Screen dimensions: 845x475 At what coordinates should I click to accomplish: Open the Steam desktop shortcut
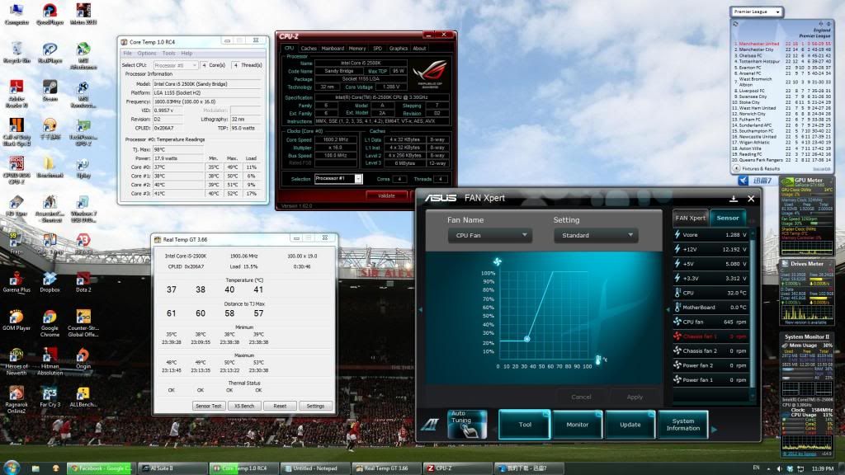pos(50,88)
